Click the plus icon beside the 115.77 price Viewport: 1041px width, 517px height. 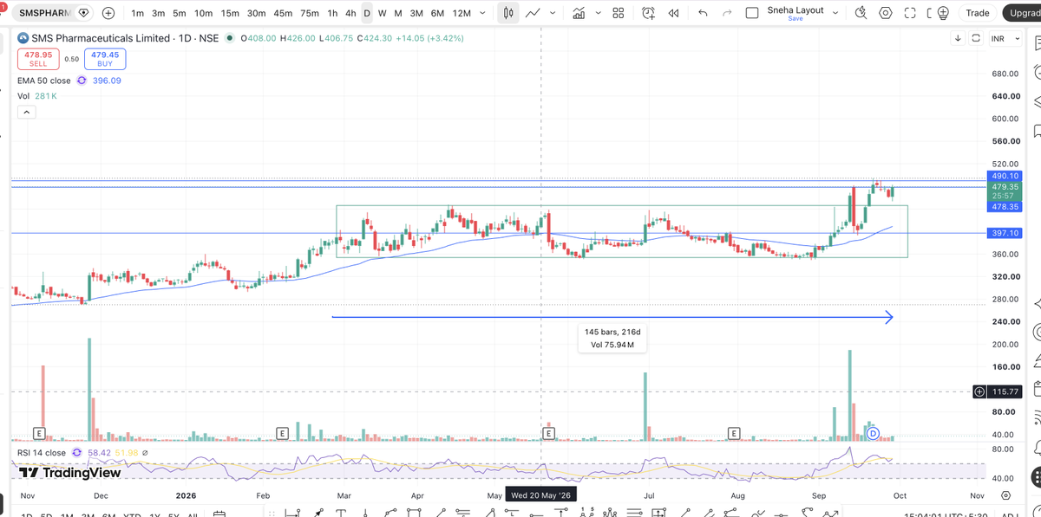click(979, 391)
